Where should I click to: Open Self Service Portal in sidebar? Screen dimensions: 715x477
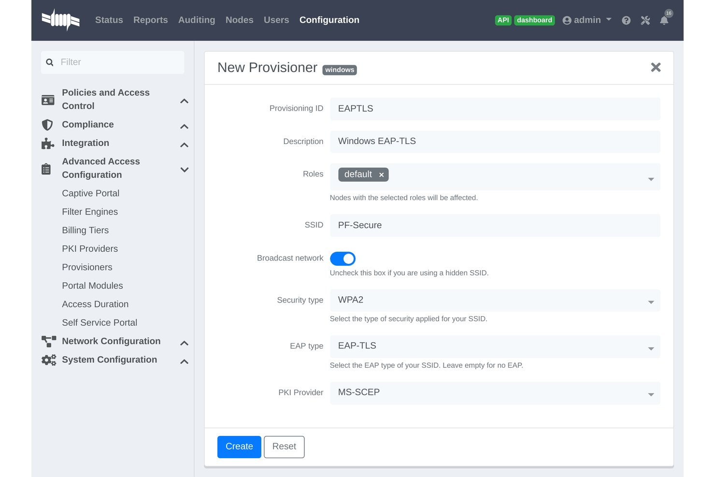100,323
